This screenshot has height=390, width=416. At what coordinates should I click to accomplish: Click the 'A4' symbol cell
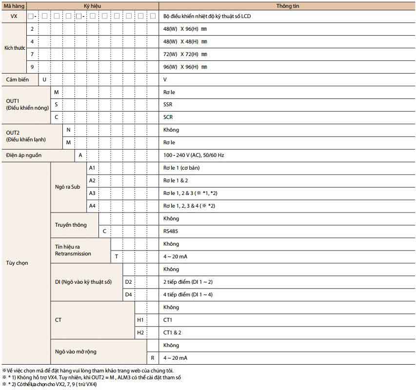[x=92, y=206]
